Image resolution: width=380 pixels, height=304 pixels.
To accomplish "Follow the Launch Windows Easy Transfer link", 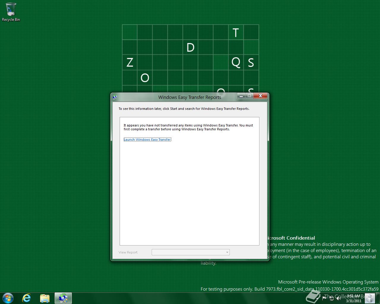I will coord(147,140).
